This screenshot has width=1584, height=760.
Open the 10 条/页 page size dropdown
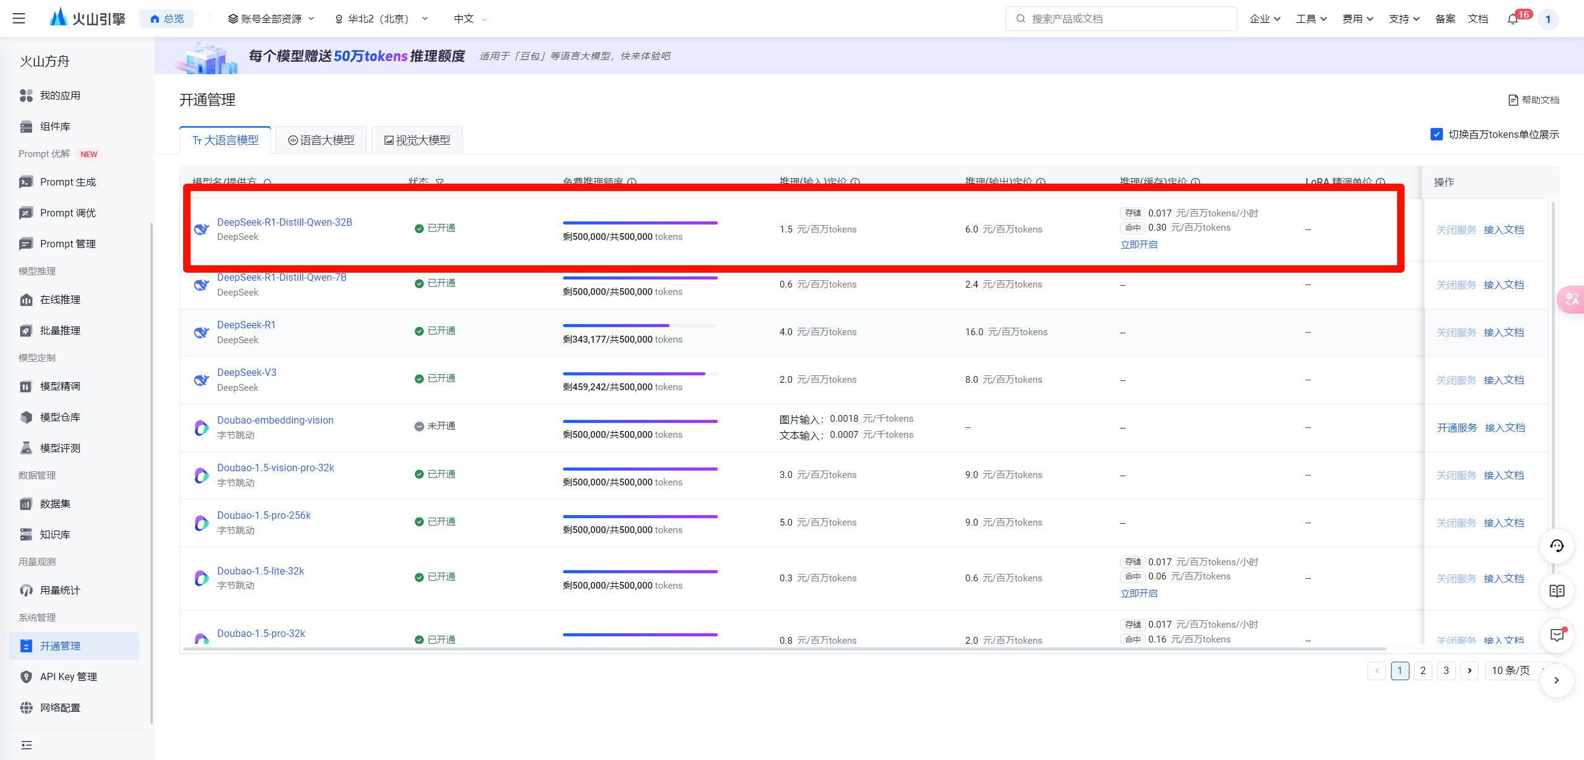pos(1519,670)
